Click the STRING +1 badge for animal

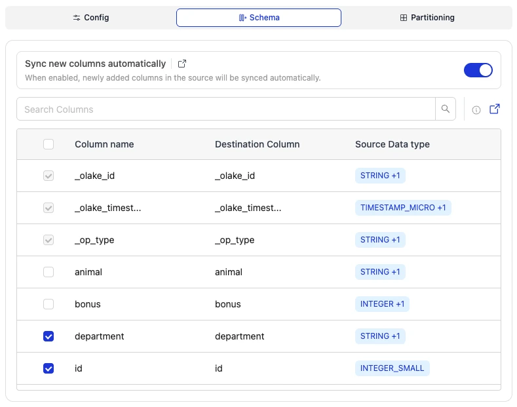380,272
